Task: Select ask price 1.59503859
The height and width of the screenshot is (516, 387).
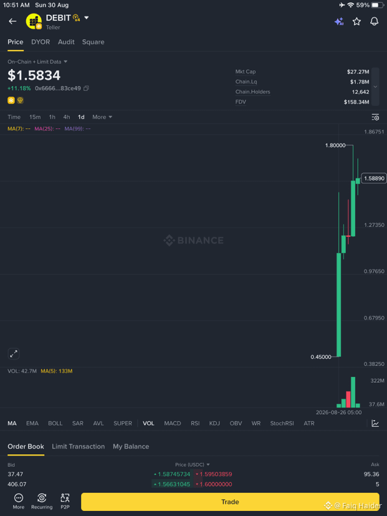Action: pyautogui.click(x=214, y=474)
